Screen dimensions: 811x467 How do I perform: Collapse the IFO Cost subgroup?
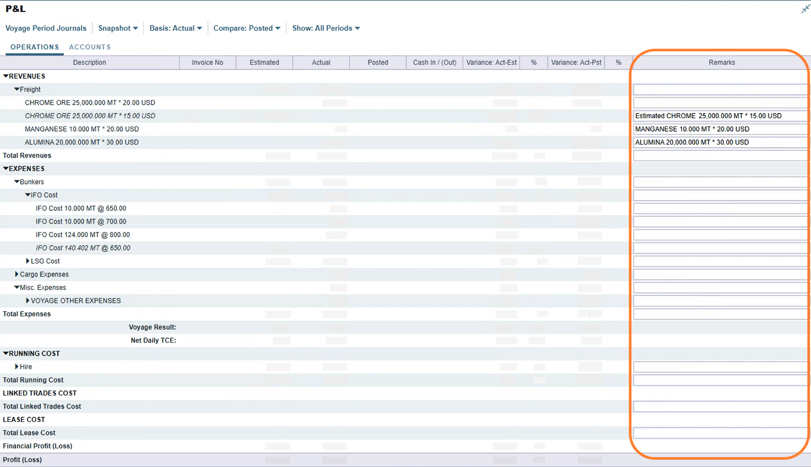28,195
